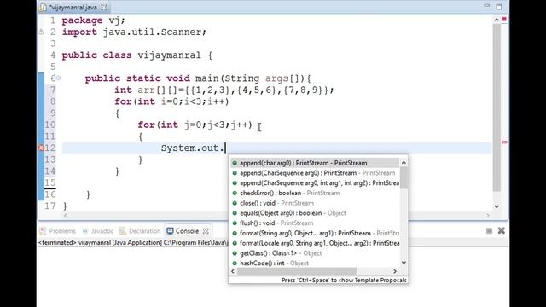The image size is (546, 307).
Task: Click the outer for loop on line 8
Action: click(x=171, y=101)
